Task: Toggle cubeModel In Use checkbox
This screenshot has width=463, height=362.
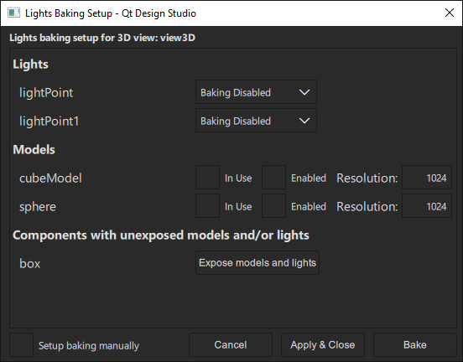Action: click(x=207, y=178)
